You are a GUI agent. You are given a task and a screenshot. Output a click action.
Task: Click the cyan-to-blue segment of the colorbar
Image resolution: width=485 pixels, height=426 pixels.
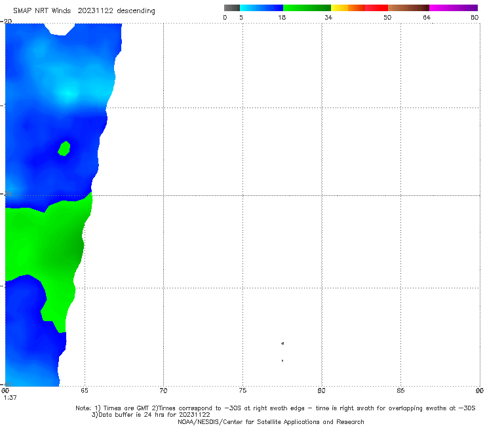(262, 8)
